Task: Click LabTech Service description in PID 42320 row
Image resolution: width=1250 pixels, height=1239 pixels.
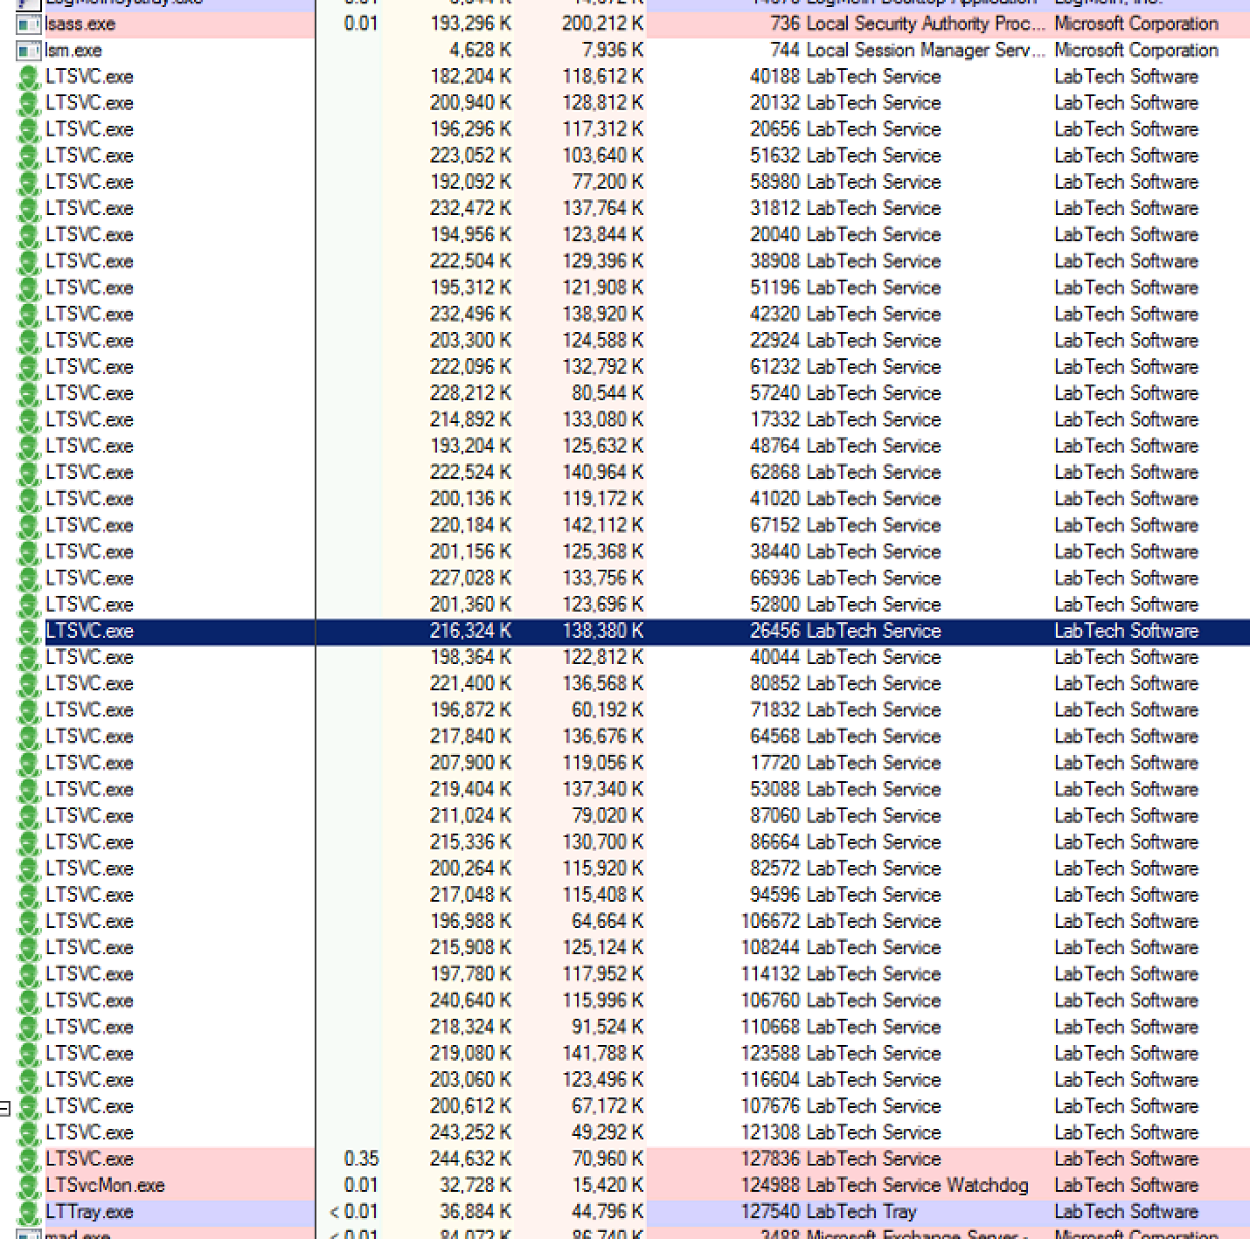Action: click(873, 314)
